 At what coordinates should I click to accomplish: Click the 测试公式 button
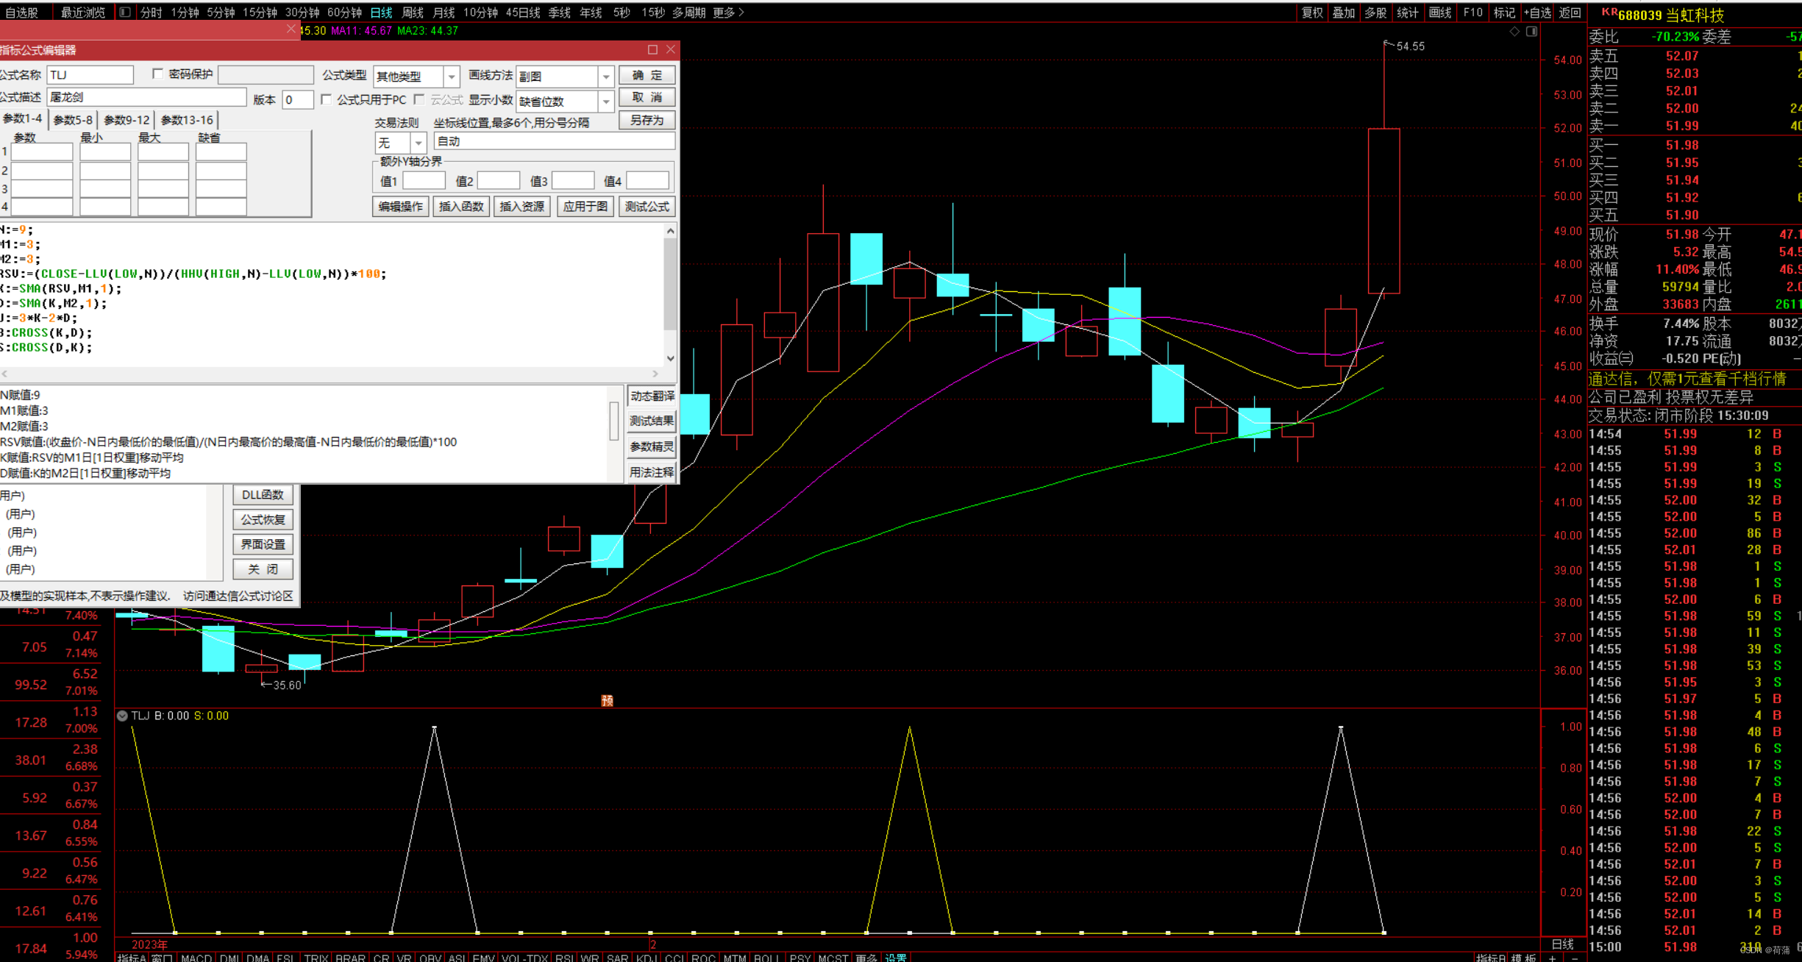coord(647,207)
